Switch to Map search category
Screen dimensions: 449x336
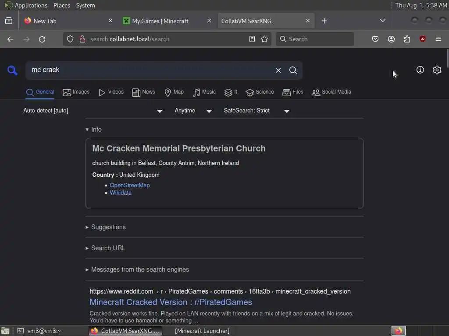(x=174, y=92)
